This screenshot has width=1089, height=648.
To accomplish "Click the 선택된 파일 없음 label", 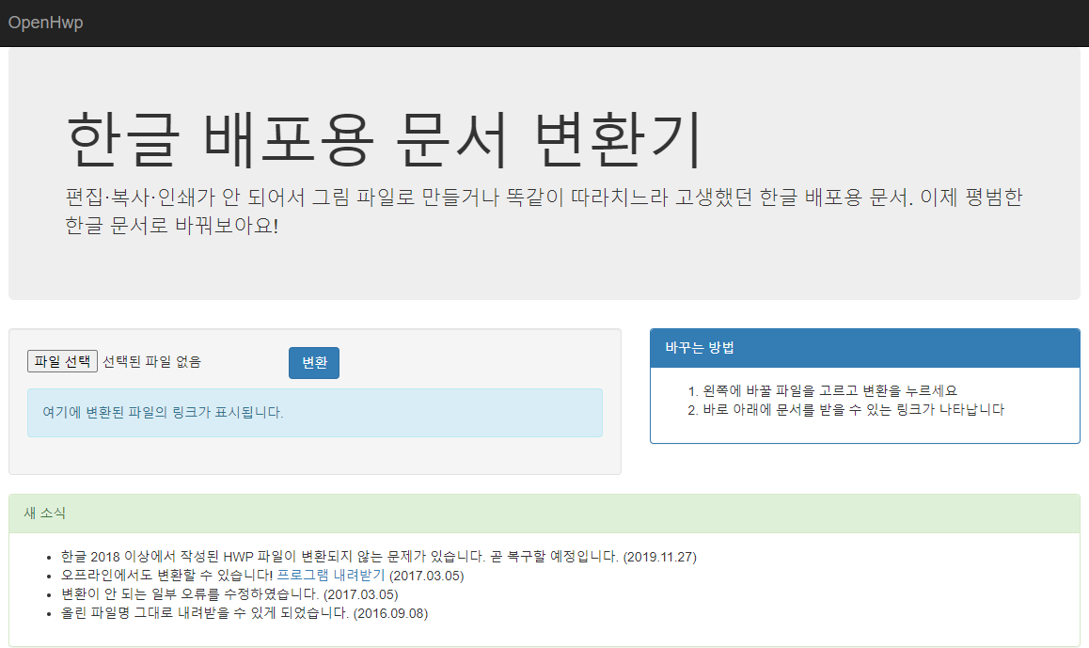I will [x=152, y=361].
